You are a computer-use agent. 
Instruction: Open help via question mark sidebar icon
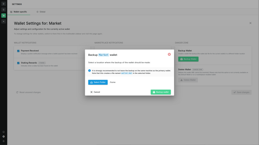(x=4, y=132)
